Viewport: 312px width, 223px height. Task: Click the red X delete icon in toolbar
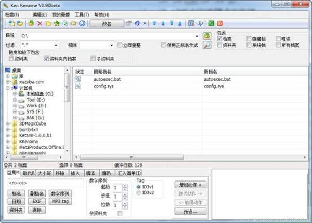click(40, 23)
